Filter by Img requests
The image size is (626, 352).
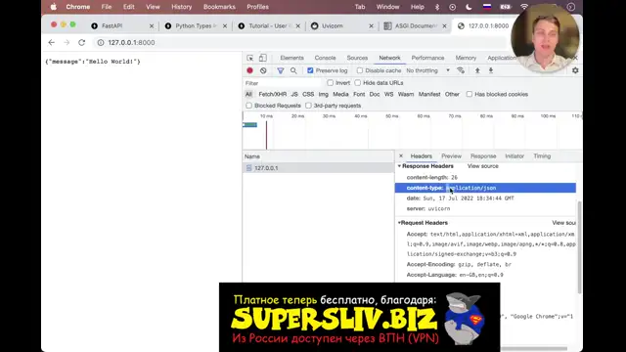tap(324, 94)
